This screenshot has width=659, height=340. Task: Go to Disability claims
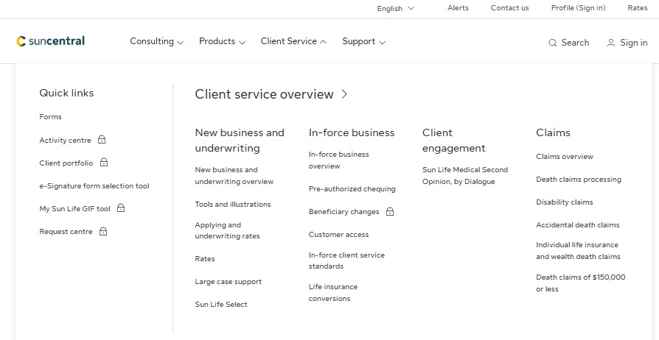pos(564,202)
